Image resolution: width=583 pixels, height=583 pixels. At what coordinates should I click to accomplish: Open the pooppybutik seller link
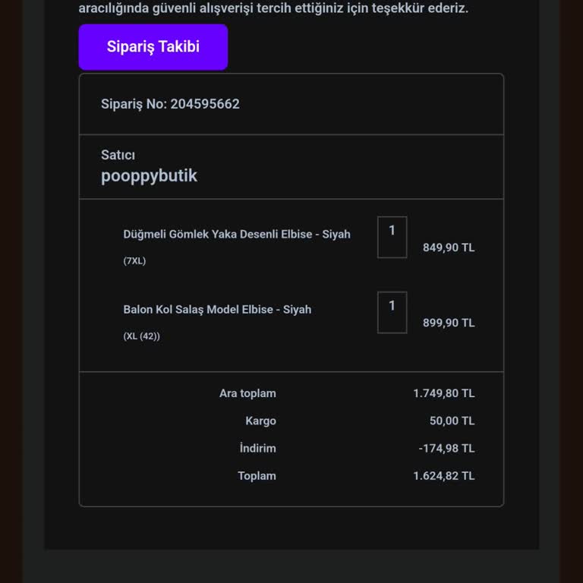pyautogui.click(x=149, y=176)
